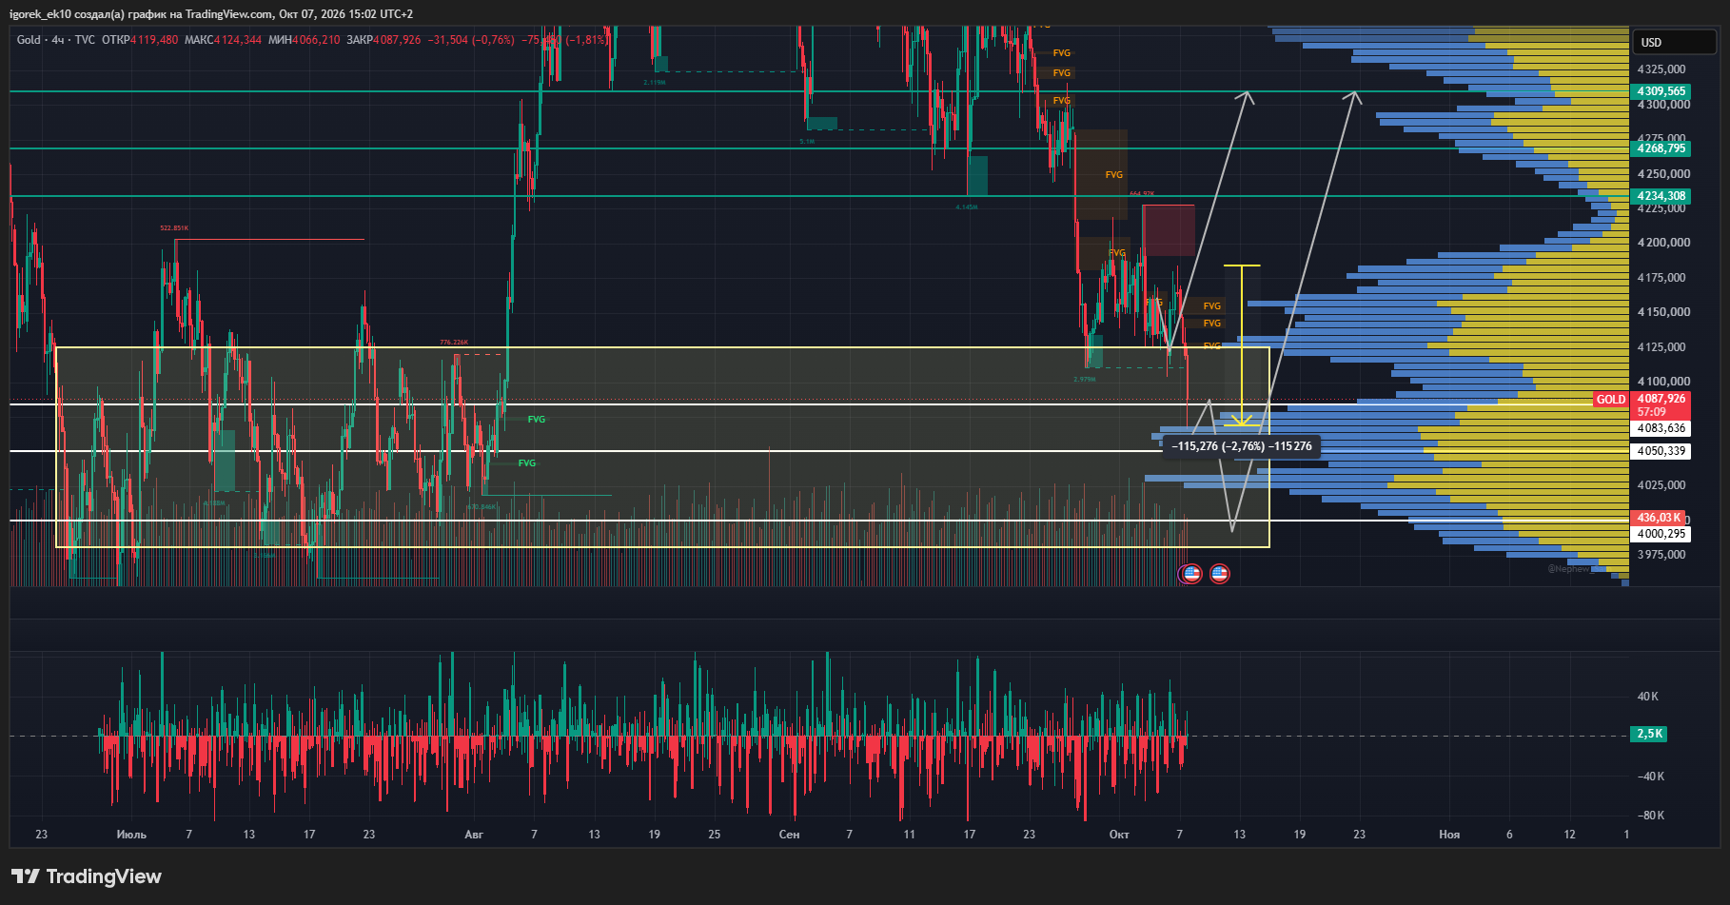This screenshot has height=905, width=1730.
Task: Click the 4200,000 price axis tick
Action: (x=1663, y=243)
